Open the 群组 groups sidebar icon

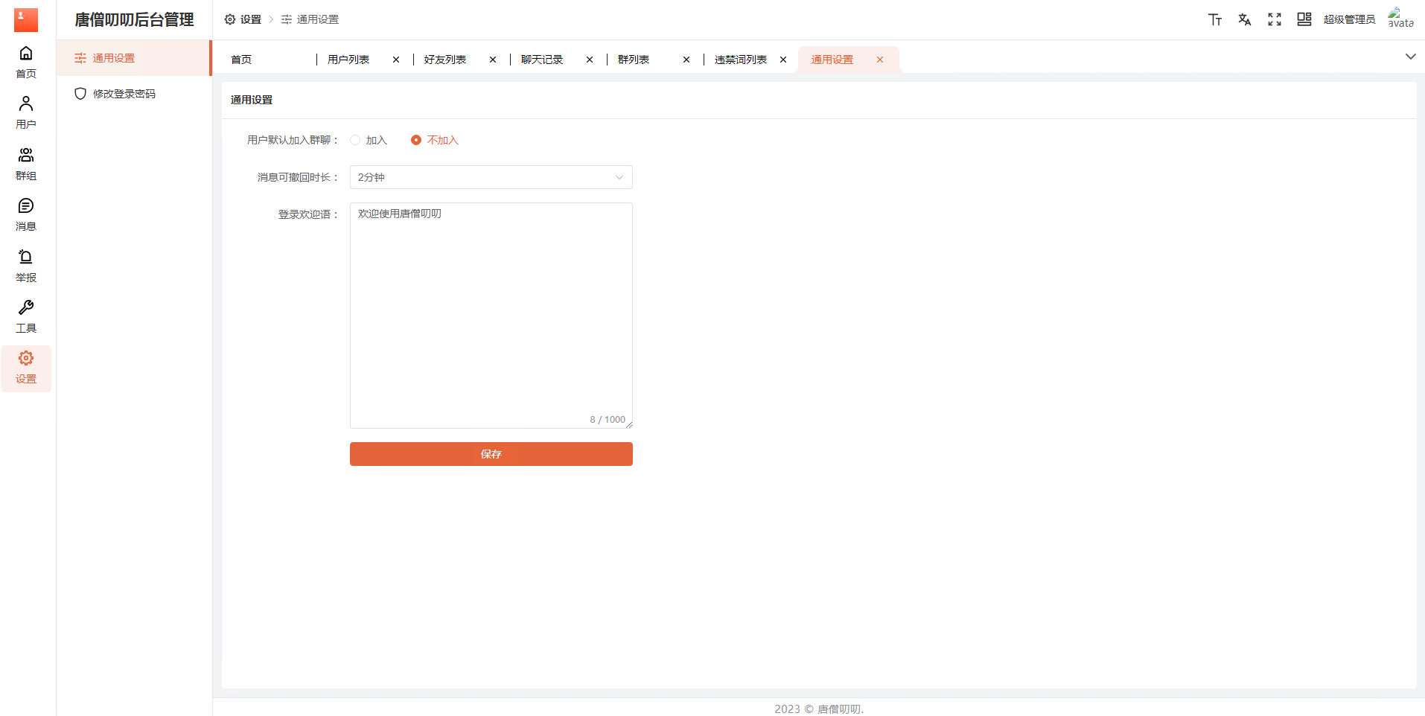click(26, 164)
